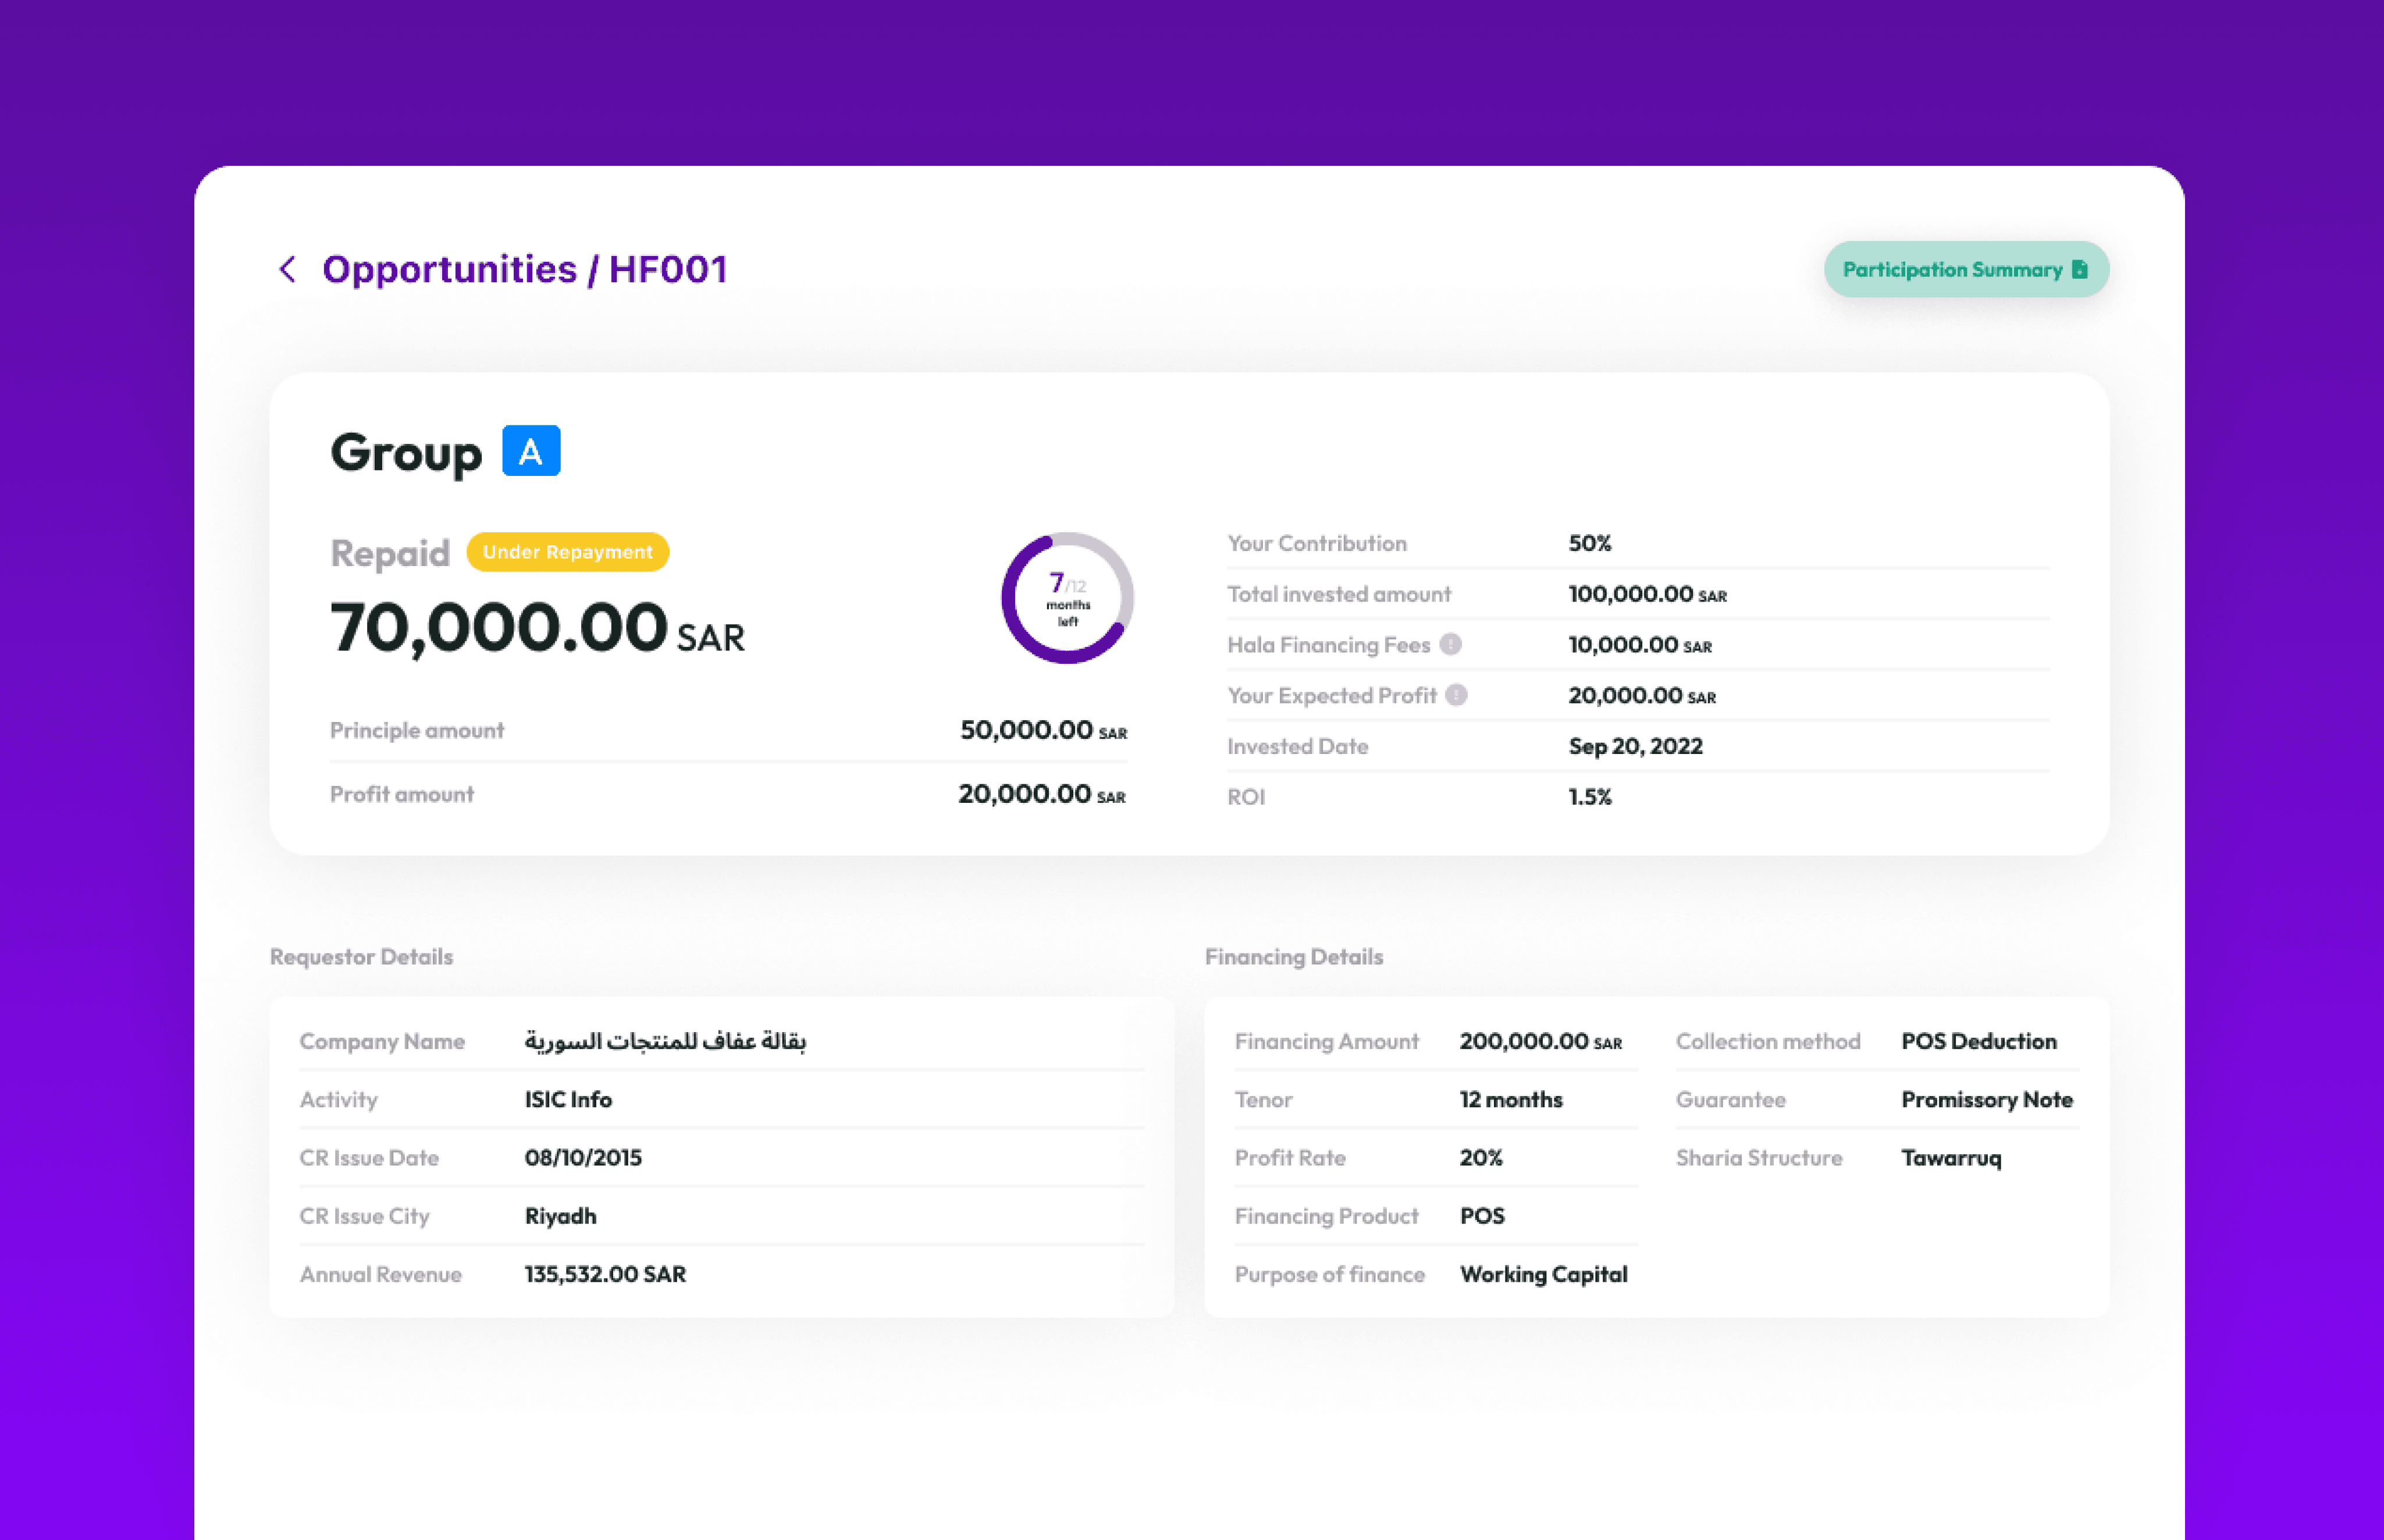Select Sharia Structure value Tawarruq
2384x1540 pixels.
[x=1951, y=1158]
